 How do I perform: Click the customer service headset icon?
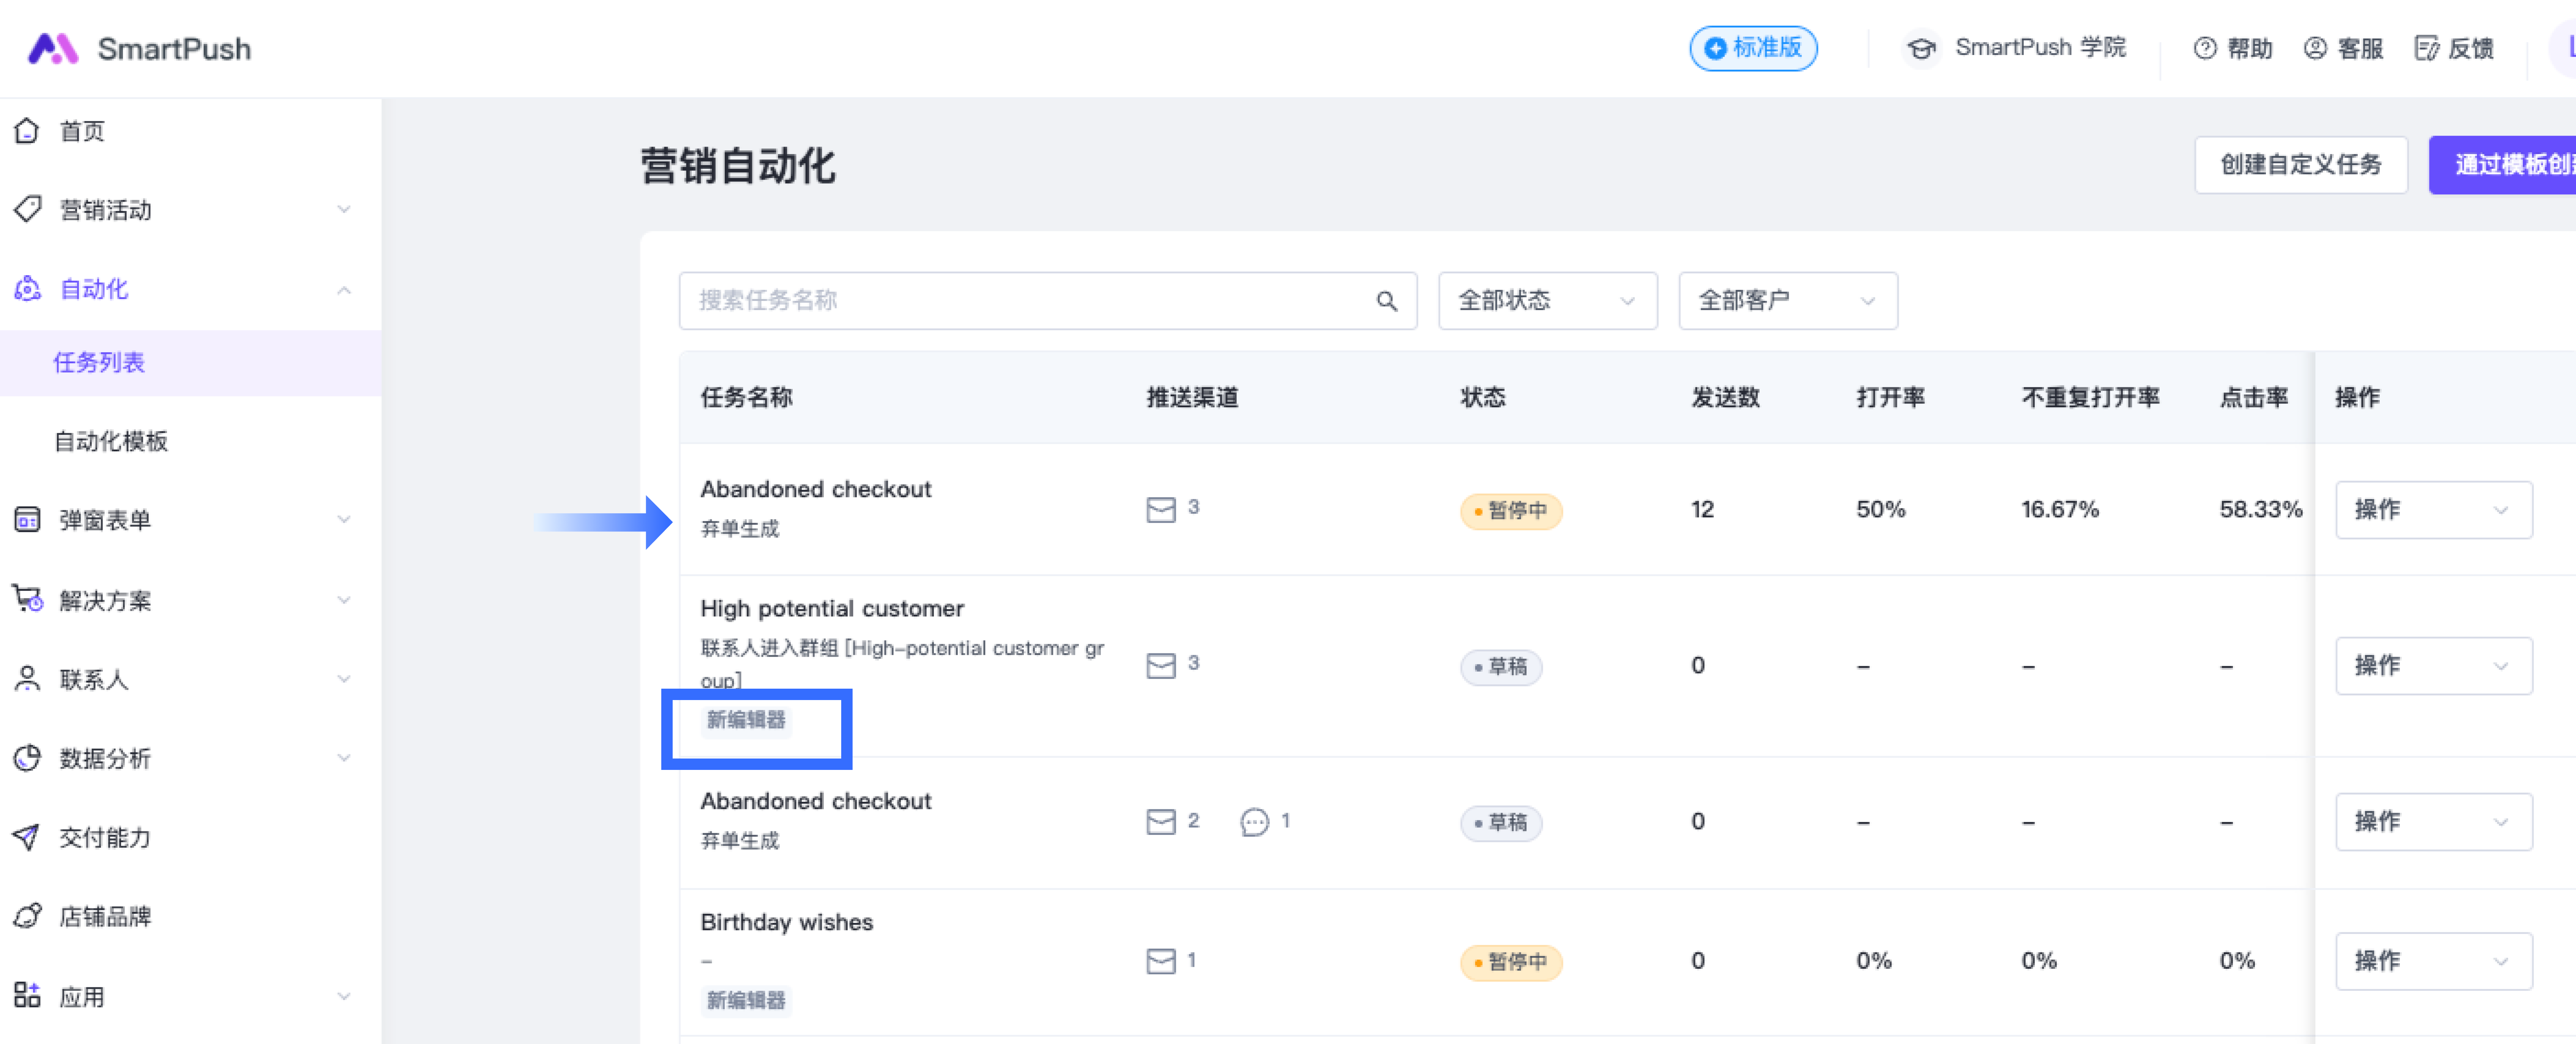(x=2314, y=48)
